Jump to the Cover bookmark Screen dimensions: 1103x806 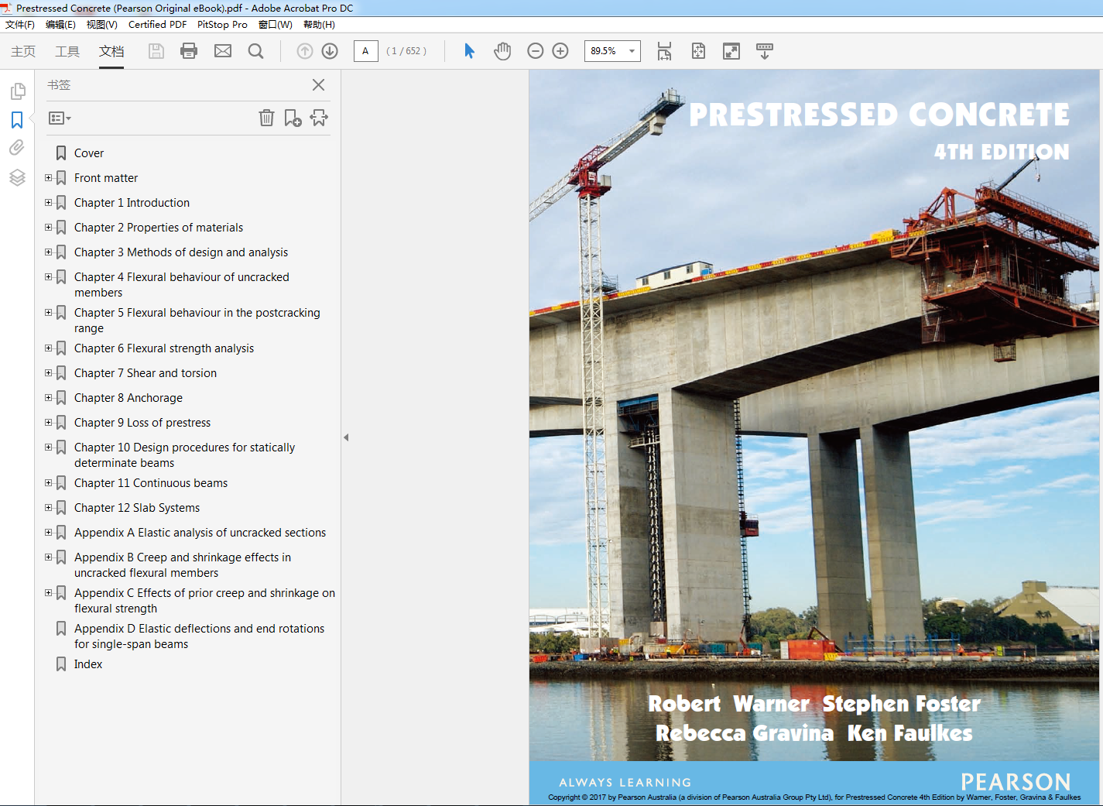point(89,153)
